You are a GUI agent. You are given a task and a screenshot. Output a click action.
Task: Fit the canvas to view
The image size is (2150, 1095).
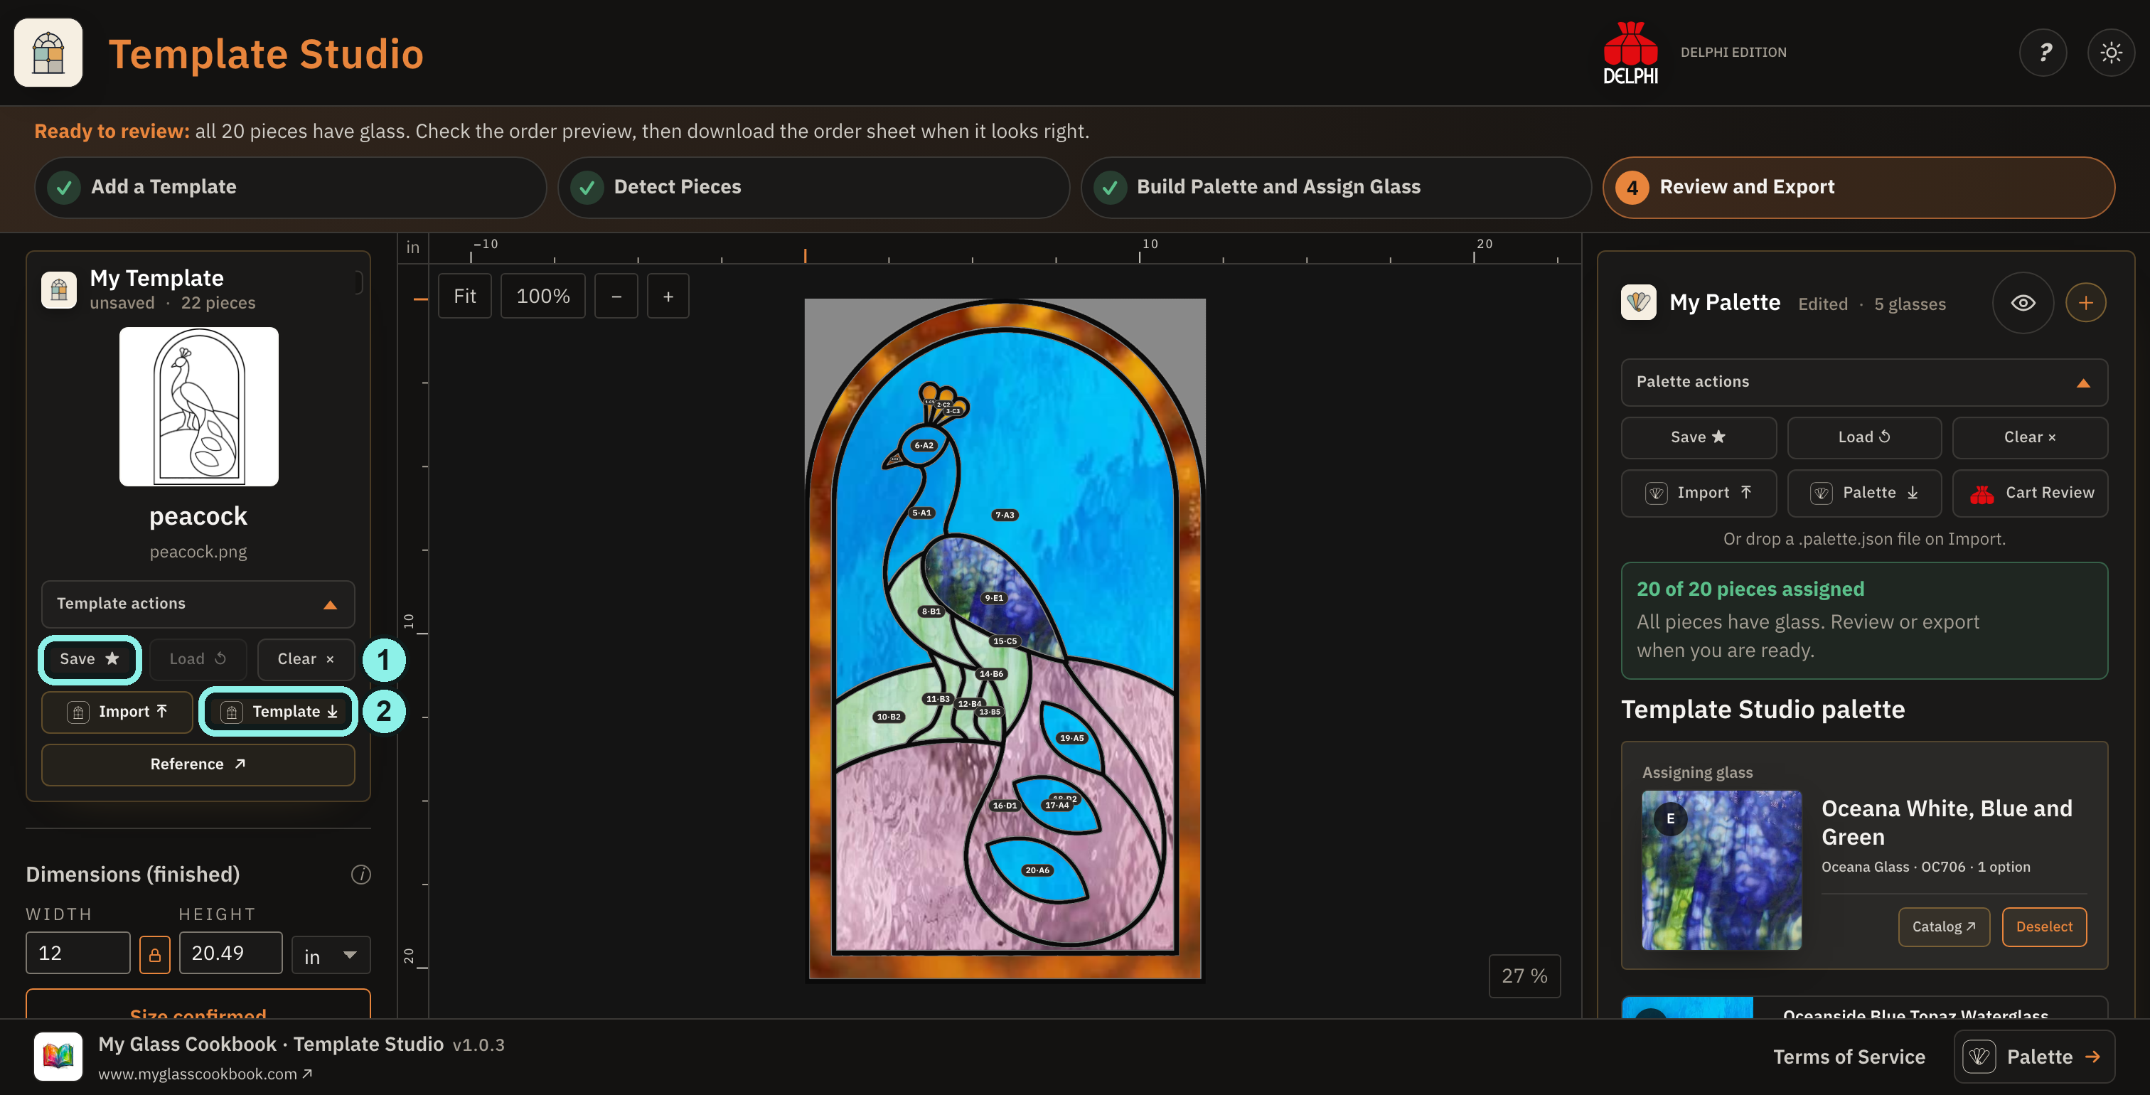[464, 297]
